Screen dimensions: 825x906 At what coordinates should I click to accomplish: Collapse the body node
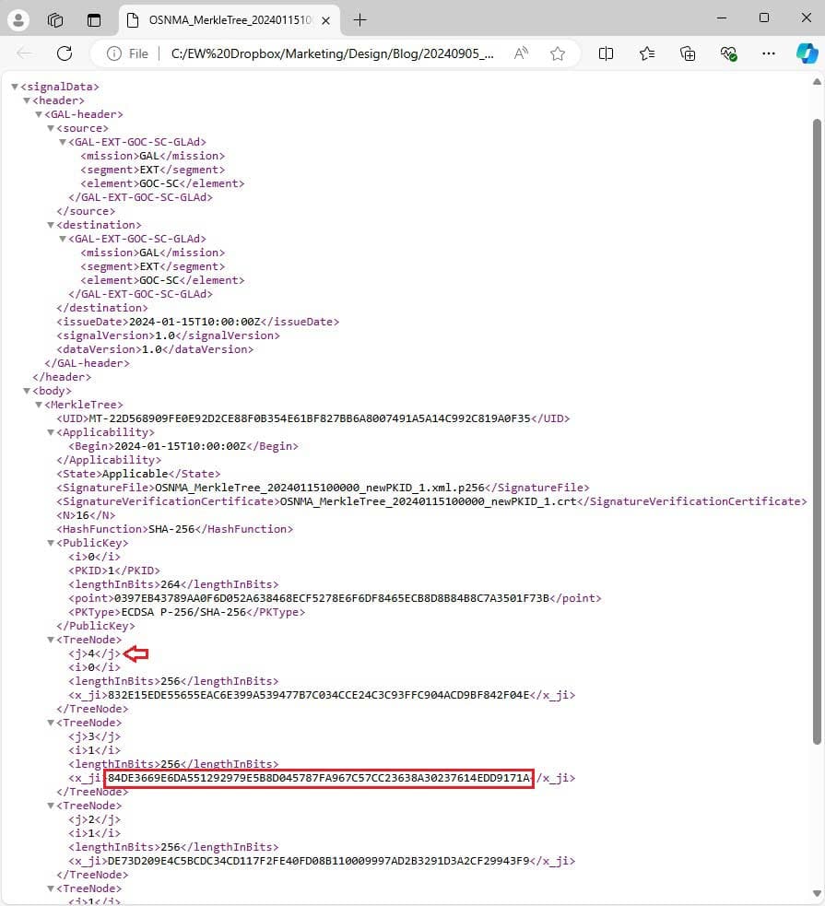(x=27, y=391)
